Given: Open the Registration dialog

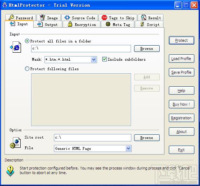Looking at the screenshot, I should coord(181,118).
